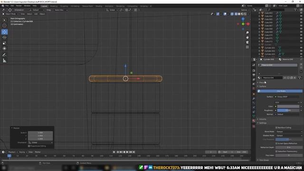Switch viewport to rendered shading
This screenshot has height=171, width=304.
click(x=245, y=14)
